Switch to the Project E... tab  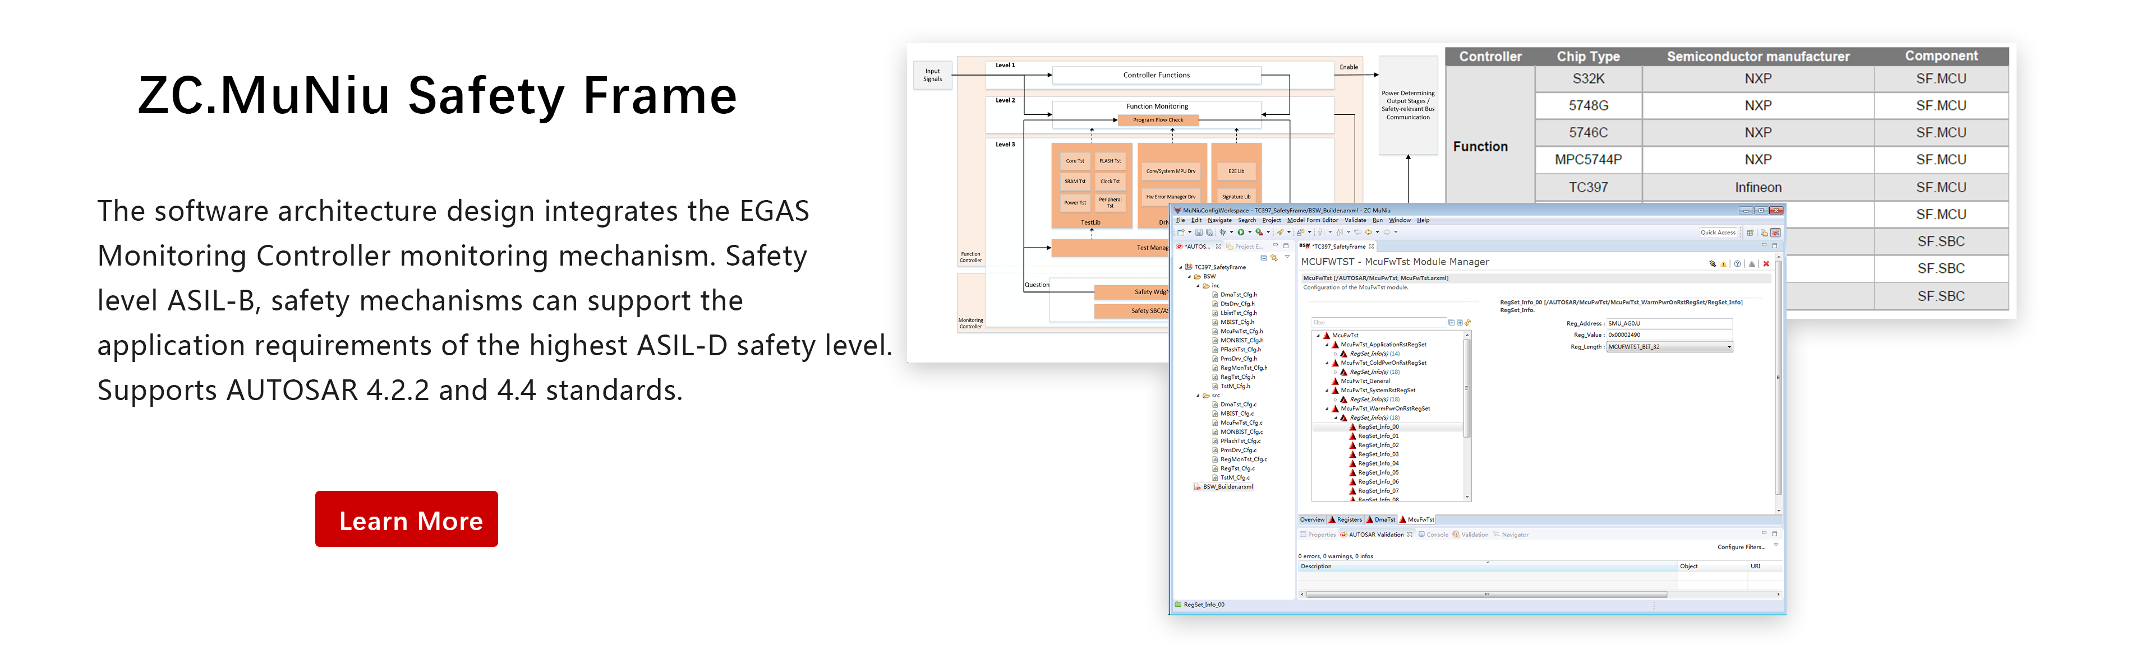coord(1245,247)
